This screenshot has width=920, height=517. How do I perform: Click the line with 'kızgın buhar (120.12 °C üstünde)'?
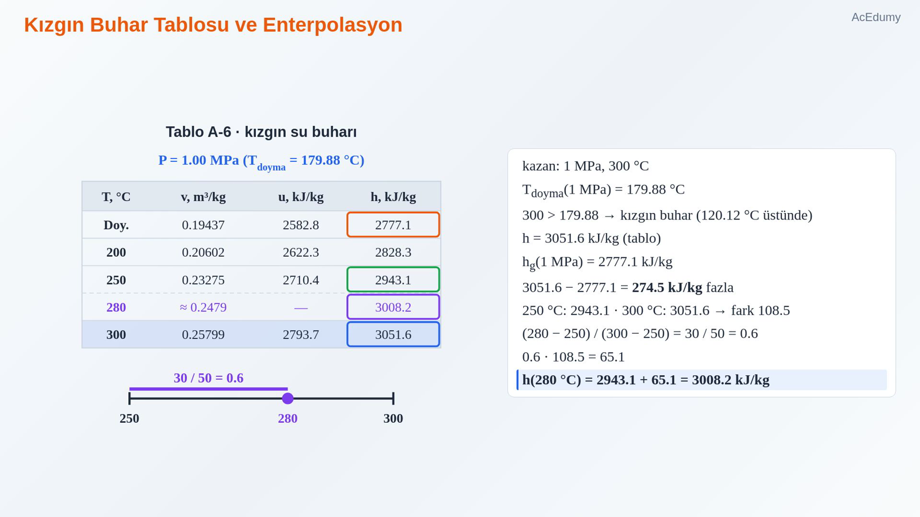click(667, 215)
